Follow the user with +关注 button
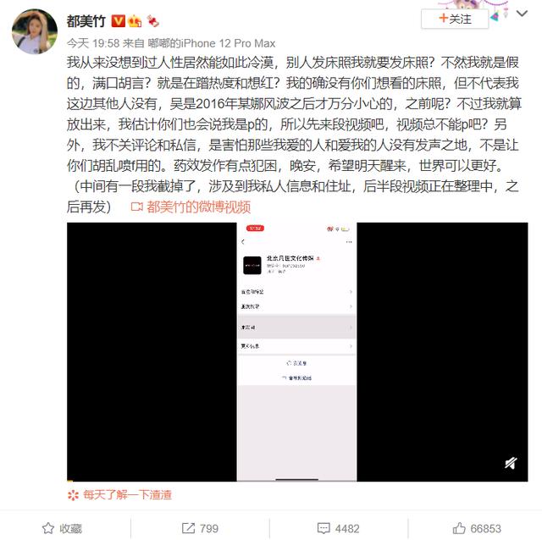 tap(455, 19)
